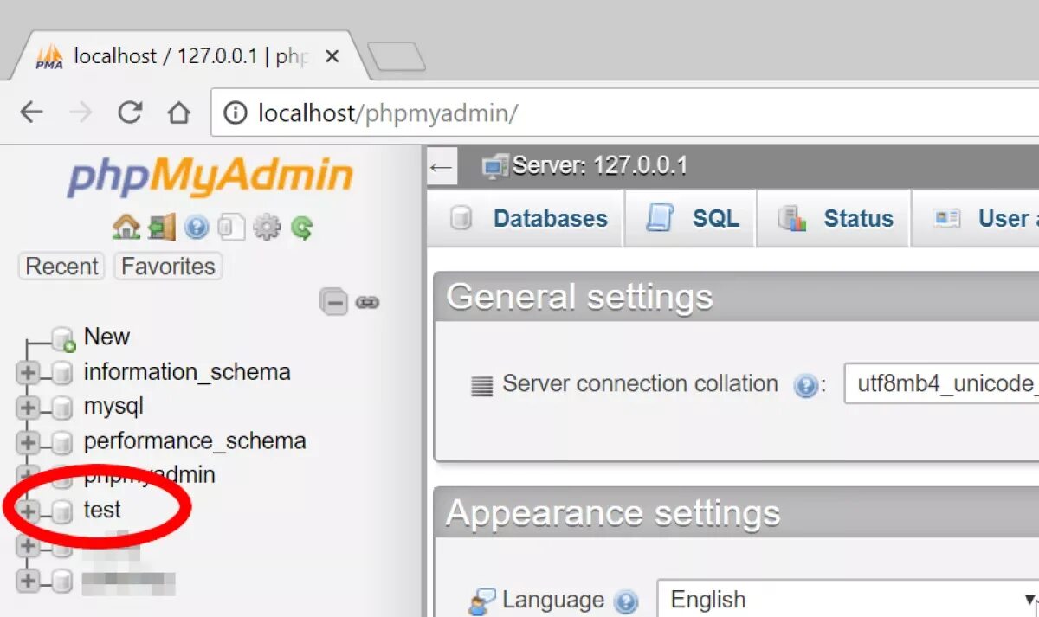This screenshot has height=617, width=1039.
Task: Open the phpmyadmin database
Action: [150, 475]
